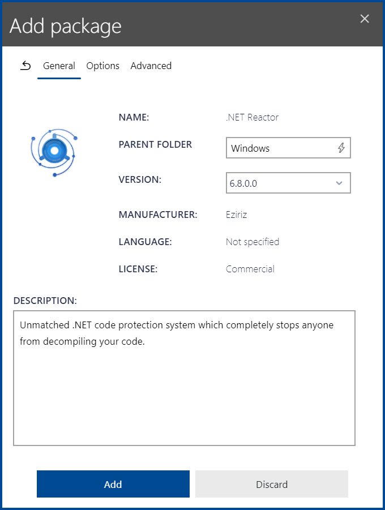Expand the Version dropdown chevron

(339, 183)
